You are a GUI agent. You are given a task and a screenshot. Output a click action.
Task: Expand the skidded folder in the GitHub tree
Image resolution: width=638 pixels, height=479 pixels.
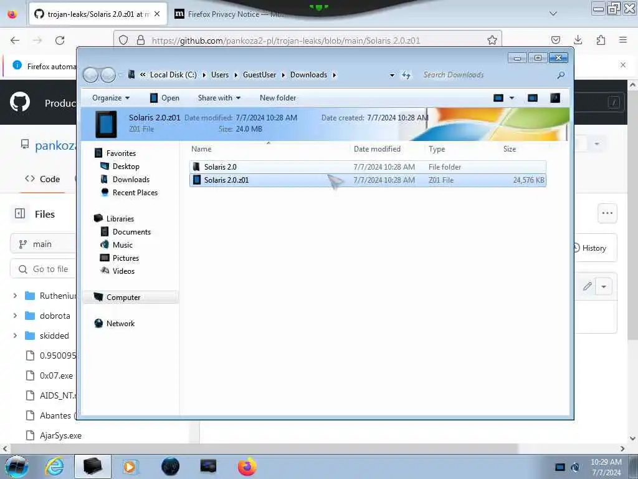tap(15, 336)
